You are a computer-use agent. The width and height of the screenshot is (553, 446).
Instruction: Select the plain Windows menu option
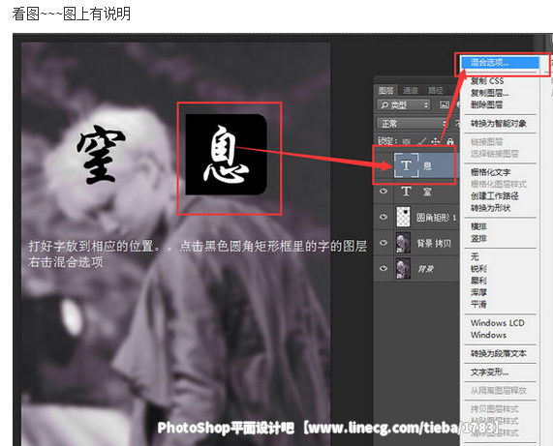[x=488, y=335]
